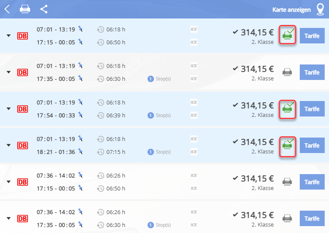
Task: Click DB logo of 07:01 connection returning 17:15
Action: [x=22, y=36]
